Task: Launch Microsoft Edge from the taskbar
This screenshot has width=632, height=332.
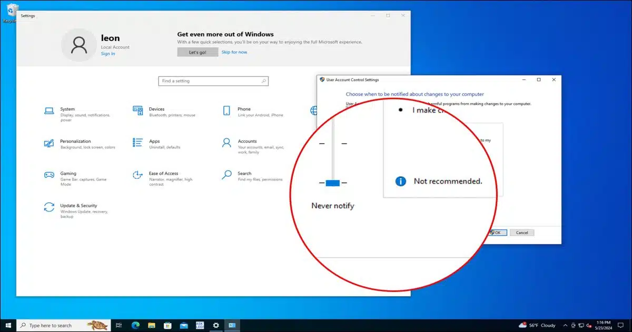Action: [135, 325]
